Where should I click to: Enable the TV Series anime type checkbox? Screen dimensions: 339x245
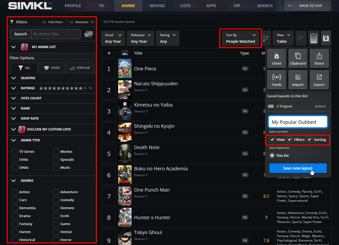click(x=15, y=151)
